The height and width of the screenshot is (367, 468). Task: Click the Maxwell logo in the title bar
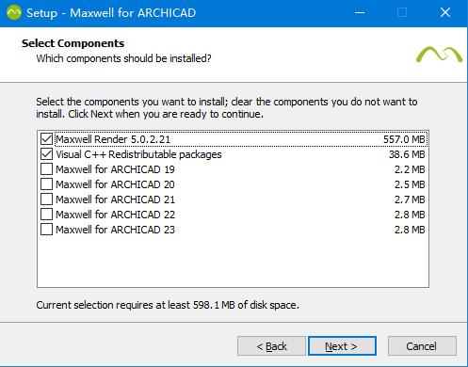(14, 13)
